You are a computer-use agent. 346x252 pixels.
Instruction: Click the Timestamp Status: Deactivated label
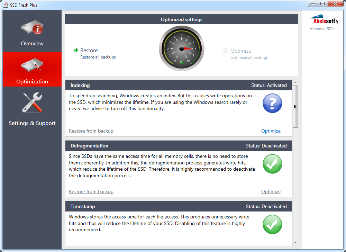point(266,207)
